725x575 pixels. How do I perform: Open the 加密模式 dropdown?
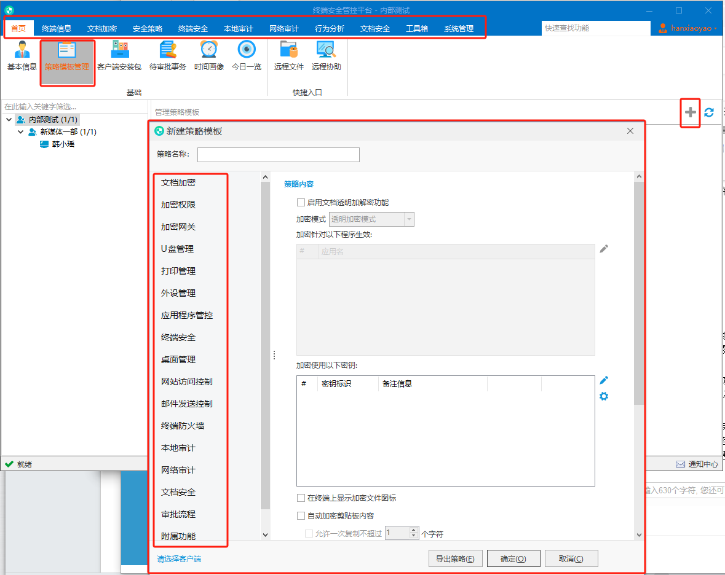click(x=409, y=219)
